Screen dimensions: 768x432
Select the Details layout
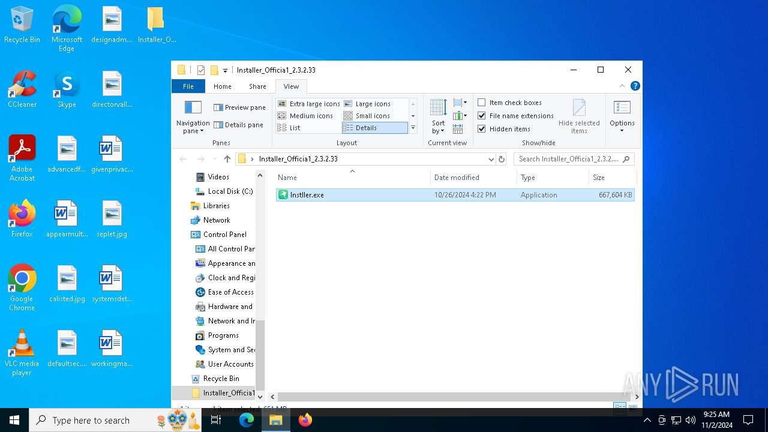click(x=374, y=128)
